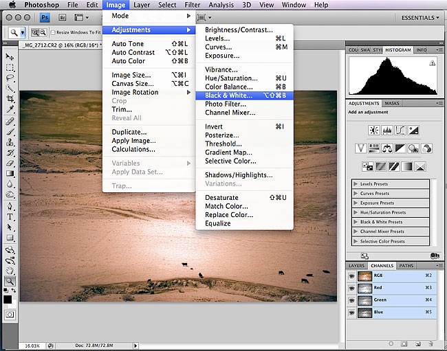Add a Brightness/Contrast adjustment from the panel
This screenshot has width=447, height=351.
(373, 130)
